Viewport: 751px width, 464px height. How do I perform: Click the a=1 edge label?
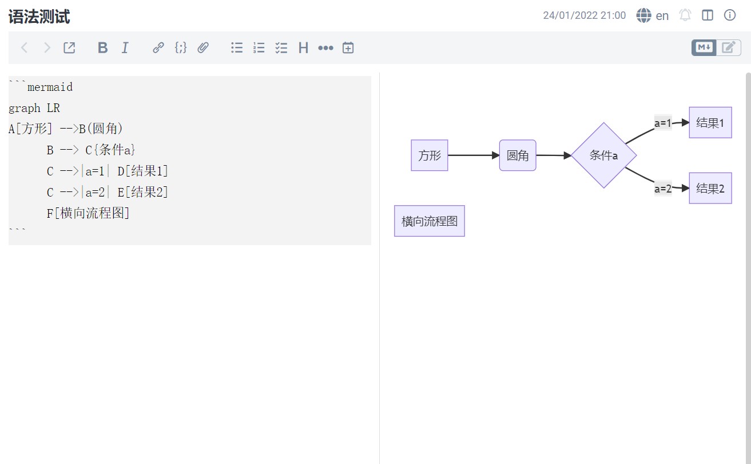pos(663,122)
